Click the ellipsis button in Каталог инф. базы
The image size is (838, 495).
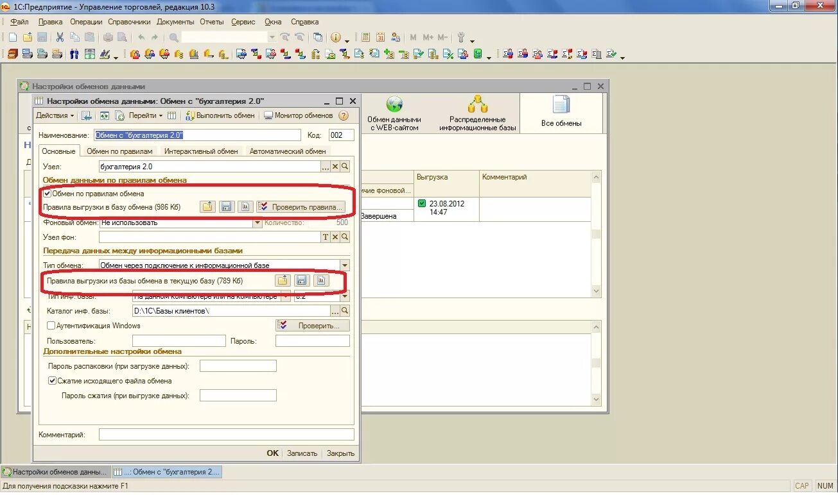[x=335, y=311]
